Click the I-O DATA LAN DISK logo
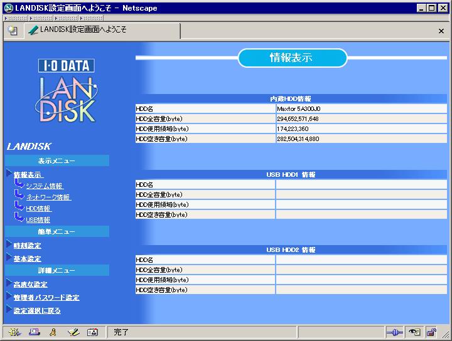The height and width of the screenshot is (341, 452). 67,91
